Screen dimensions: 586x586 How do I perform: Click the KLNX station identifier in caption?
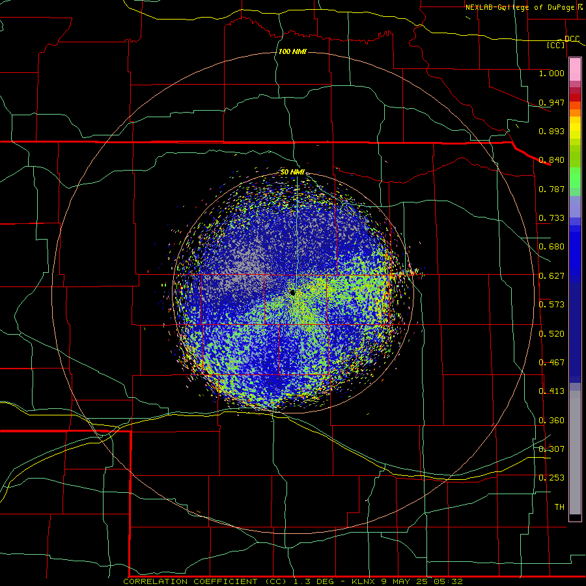365,581
